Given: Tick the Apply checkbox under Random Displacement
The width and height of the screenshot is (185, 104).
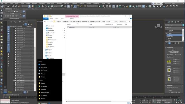Looking at the screenshot, I should (168, 90).
